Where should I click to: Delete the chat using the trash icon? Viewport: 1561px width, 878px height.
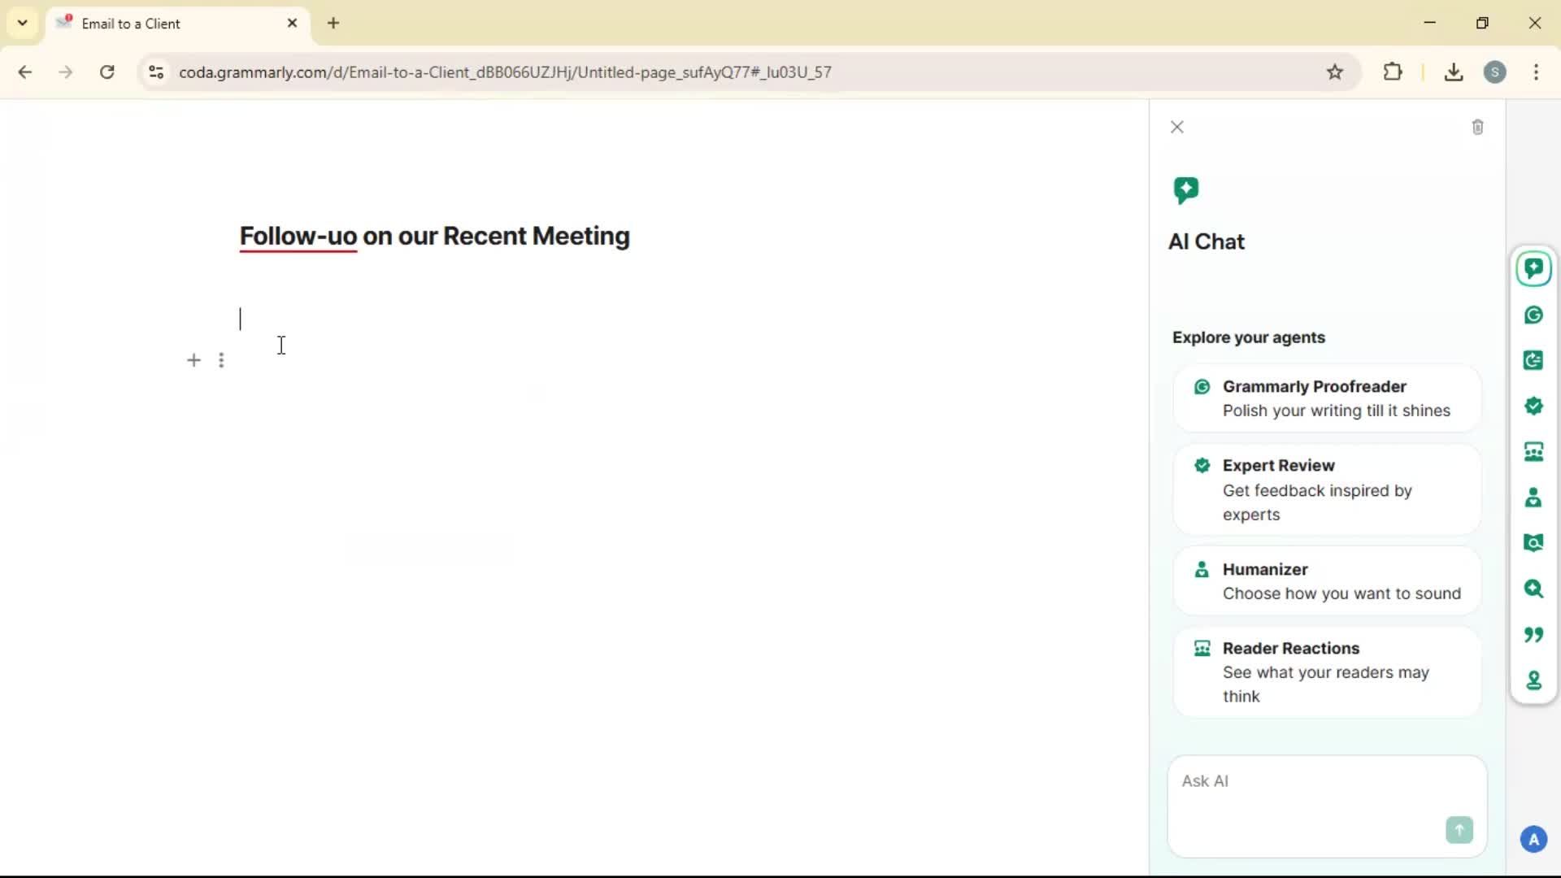[x=1477, y=128]
